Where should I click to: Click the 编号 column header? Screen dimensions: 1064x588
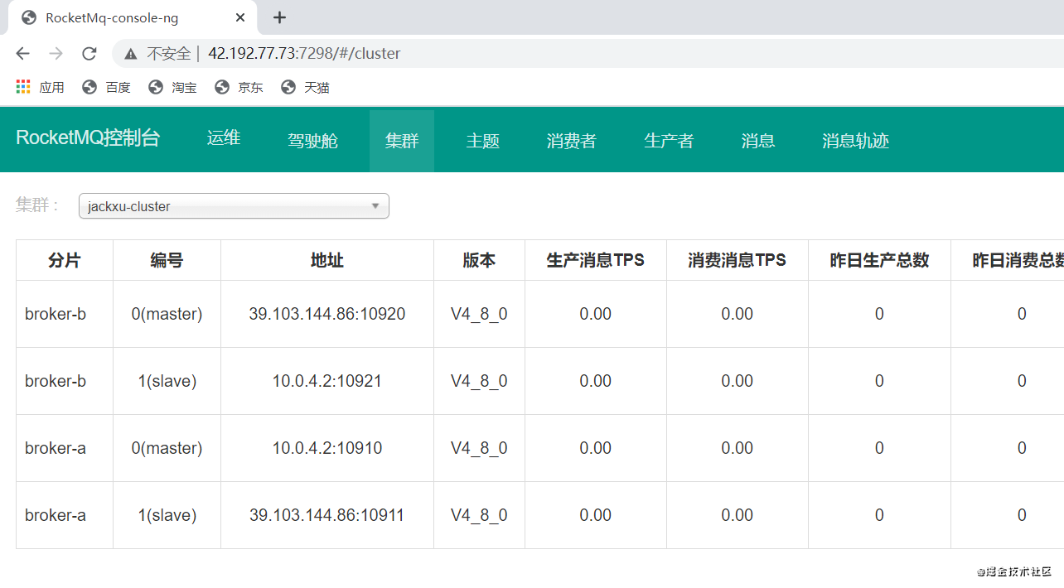[167, 260]
